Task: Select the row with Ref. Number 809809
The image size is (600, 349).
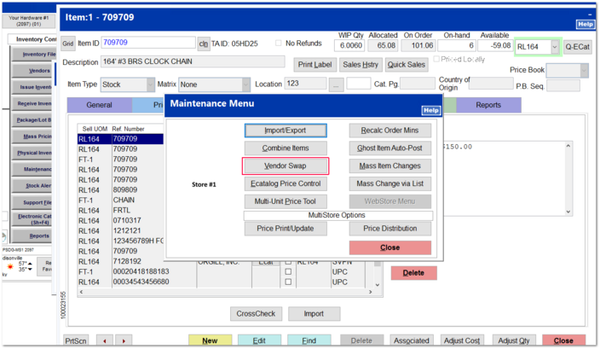Action: click(x=120, y=190)
